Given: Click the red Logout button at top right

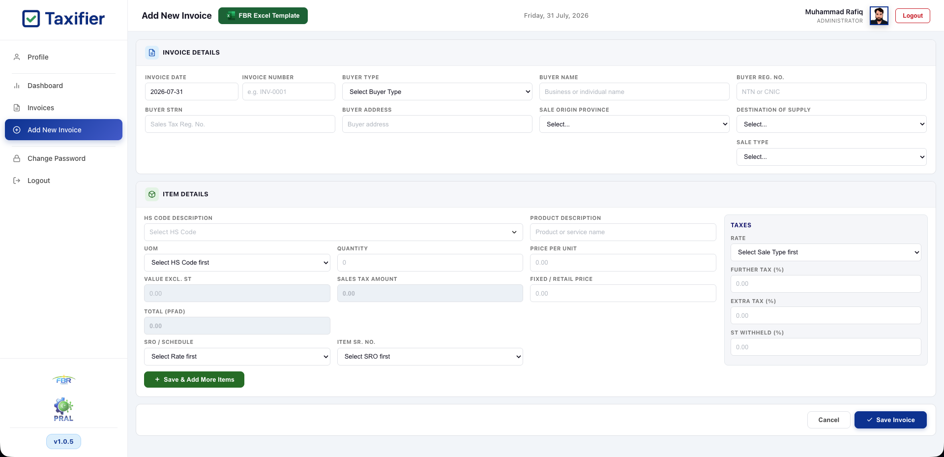Looking at the screenshot, I should click(x=913, y=16).
